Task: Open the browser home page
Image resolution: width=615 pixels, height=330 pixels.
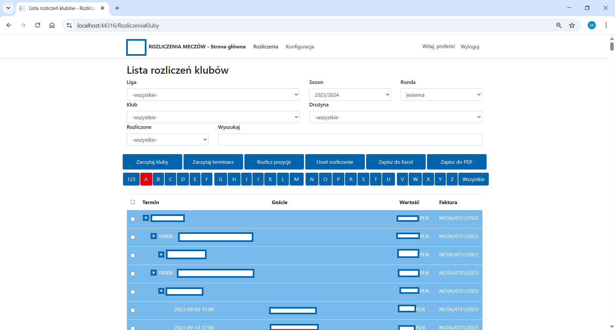Action: (x=52, y=25)
